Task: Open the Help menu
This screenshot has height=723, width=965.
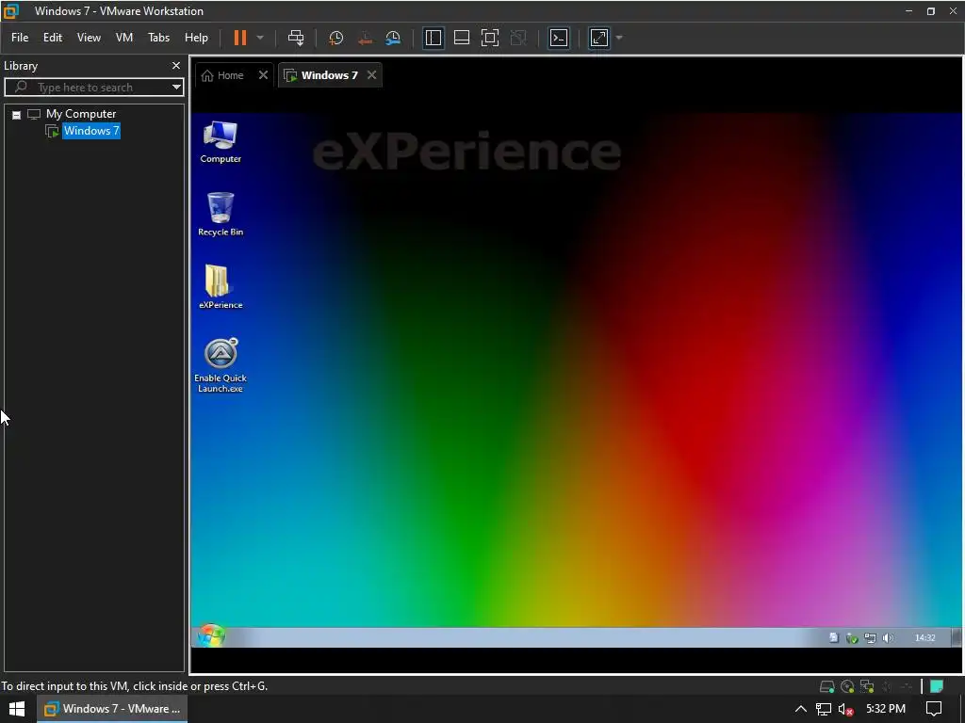Action: point(196,38)
